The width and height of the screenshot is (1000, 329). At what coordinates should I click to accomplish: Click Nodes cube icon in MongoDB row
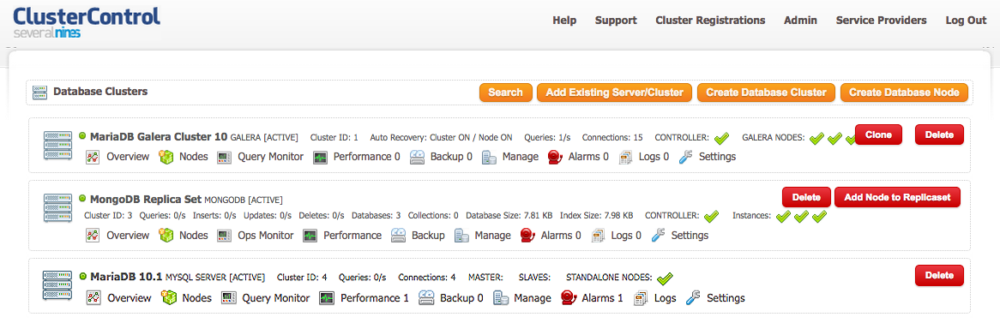tap(166, 236)
